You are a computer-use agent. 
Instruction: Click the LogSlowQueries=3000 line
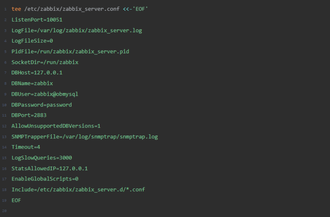[x=41, y=158]
